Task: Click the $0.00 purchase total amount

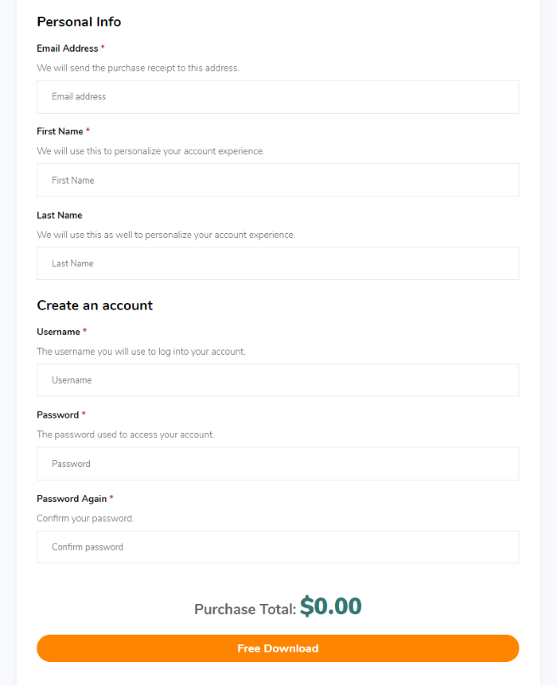Action: pyautogui.click(x=330, y=607)
